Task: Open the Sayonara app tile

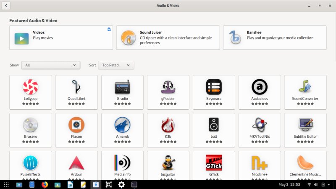Action: pos(214,92)
